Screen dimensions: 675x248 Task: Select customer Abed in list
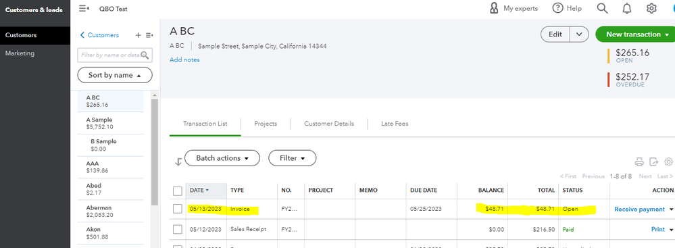coord(111,189)
